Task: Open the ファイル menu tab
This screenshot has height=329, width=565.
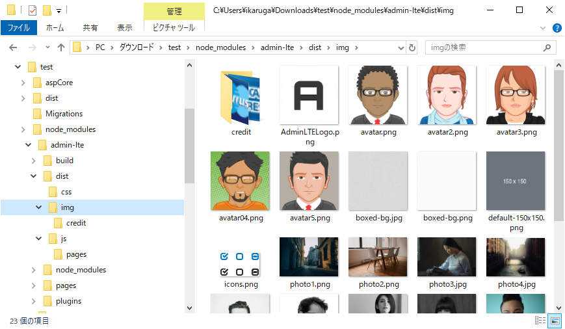Action: point(19,28)
